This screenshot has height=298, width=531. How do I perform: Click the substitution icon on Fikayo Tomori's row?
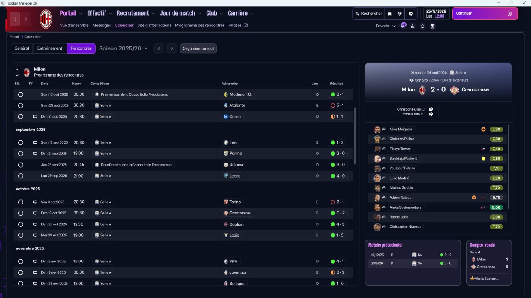click(483, 149)
